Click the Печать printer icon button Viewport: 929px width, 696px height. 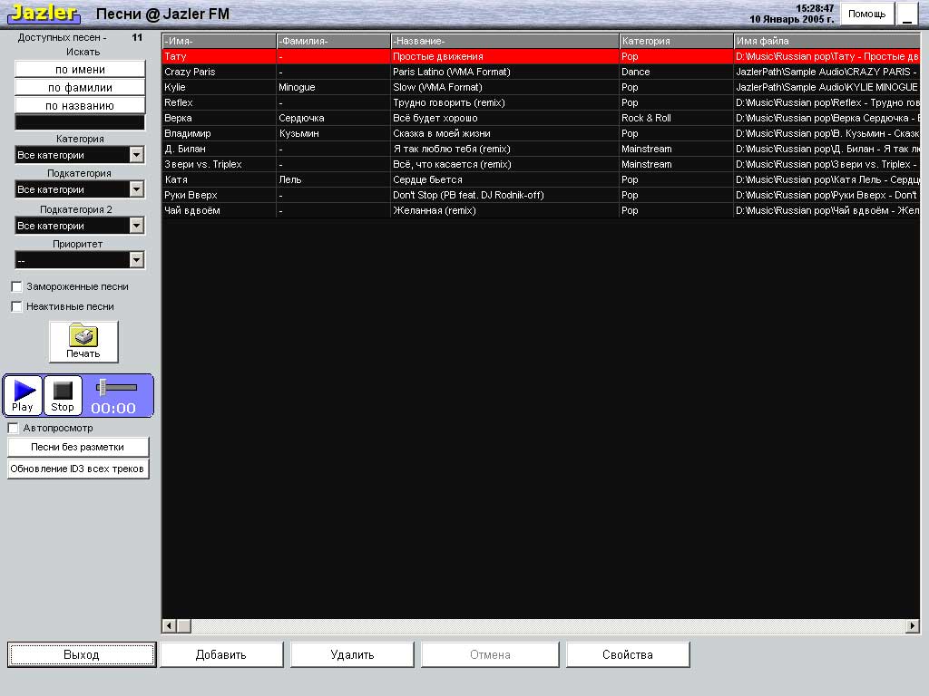[x=83, y=342]
